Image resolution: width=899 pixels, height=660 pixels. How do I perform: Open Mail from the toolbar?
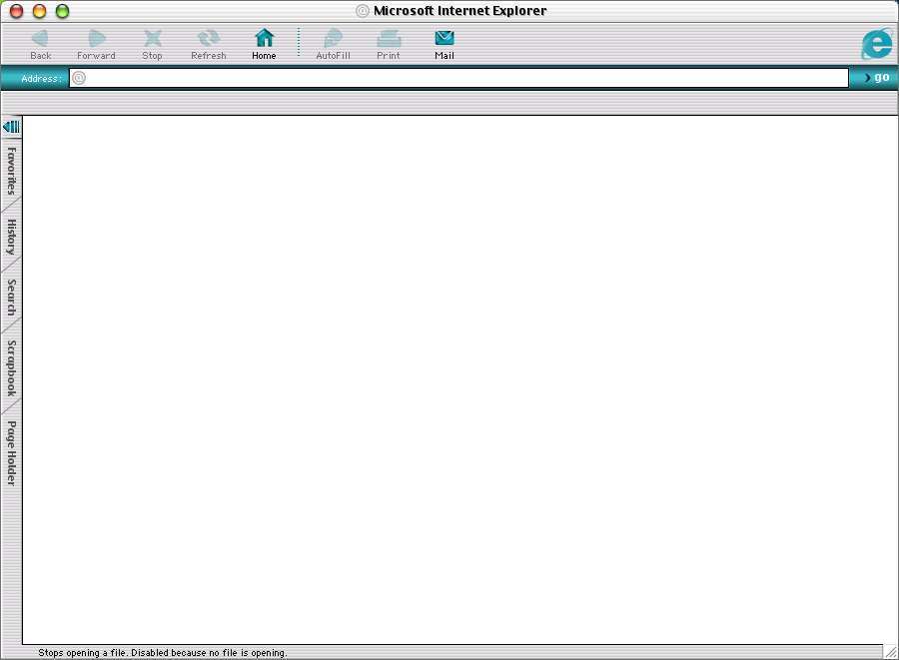(x=445, y=44)
